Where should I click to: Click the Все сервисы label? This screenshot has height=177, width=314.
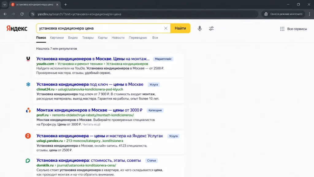(x=297, y=29)
